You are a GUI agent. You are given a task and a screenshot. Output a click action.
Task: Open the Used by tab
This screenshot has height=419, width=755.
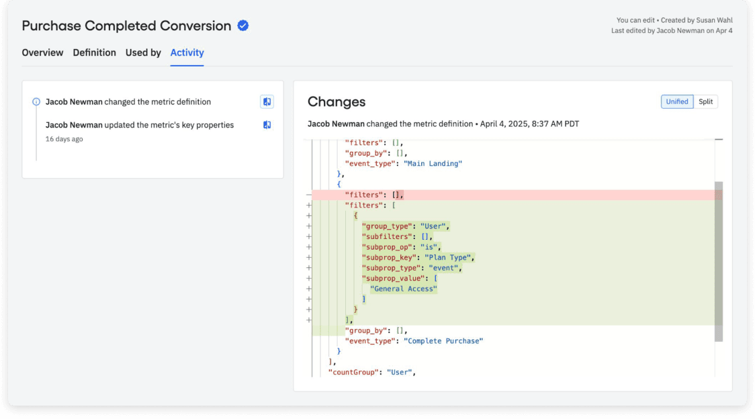coord(143,52)
